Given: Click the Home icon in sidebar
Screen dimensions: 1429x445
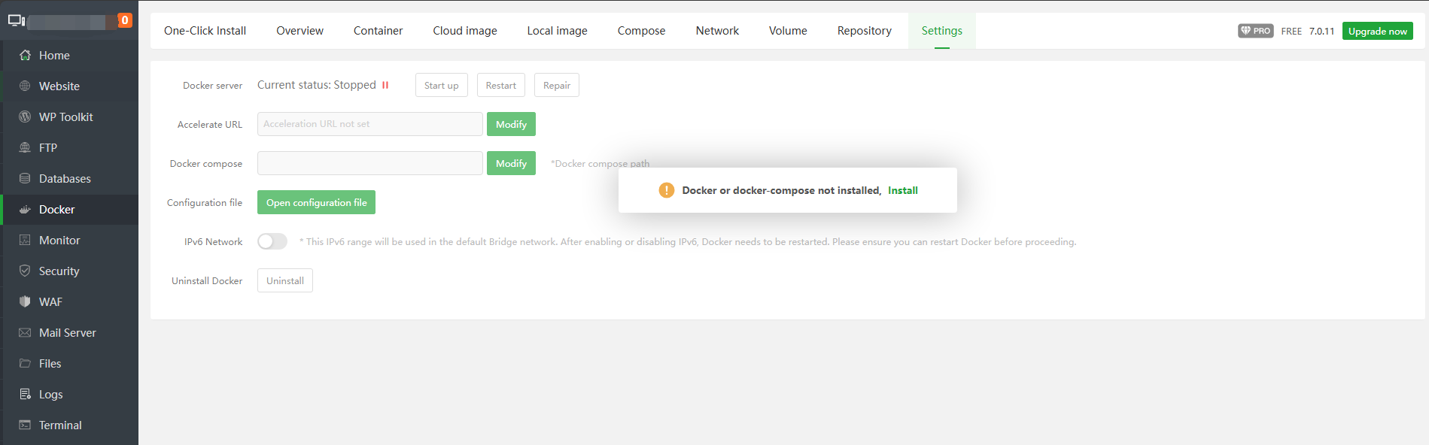Looking at the screenshot, I should point(25,56).
